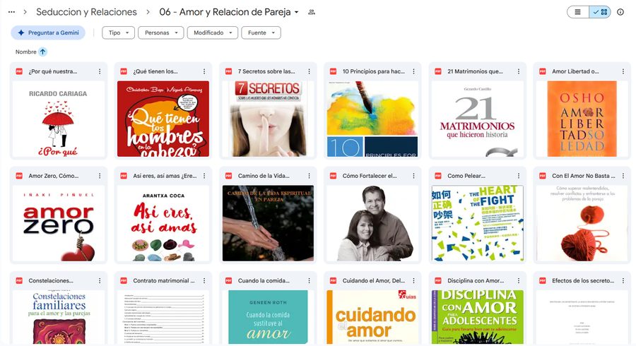This screenshot has width=636, height=346.
Task: Open more options for ¿Por qué nuestra... file
Action: [x=100, y=71]
